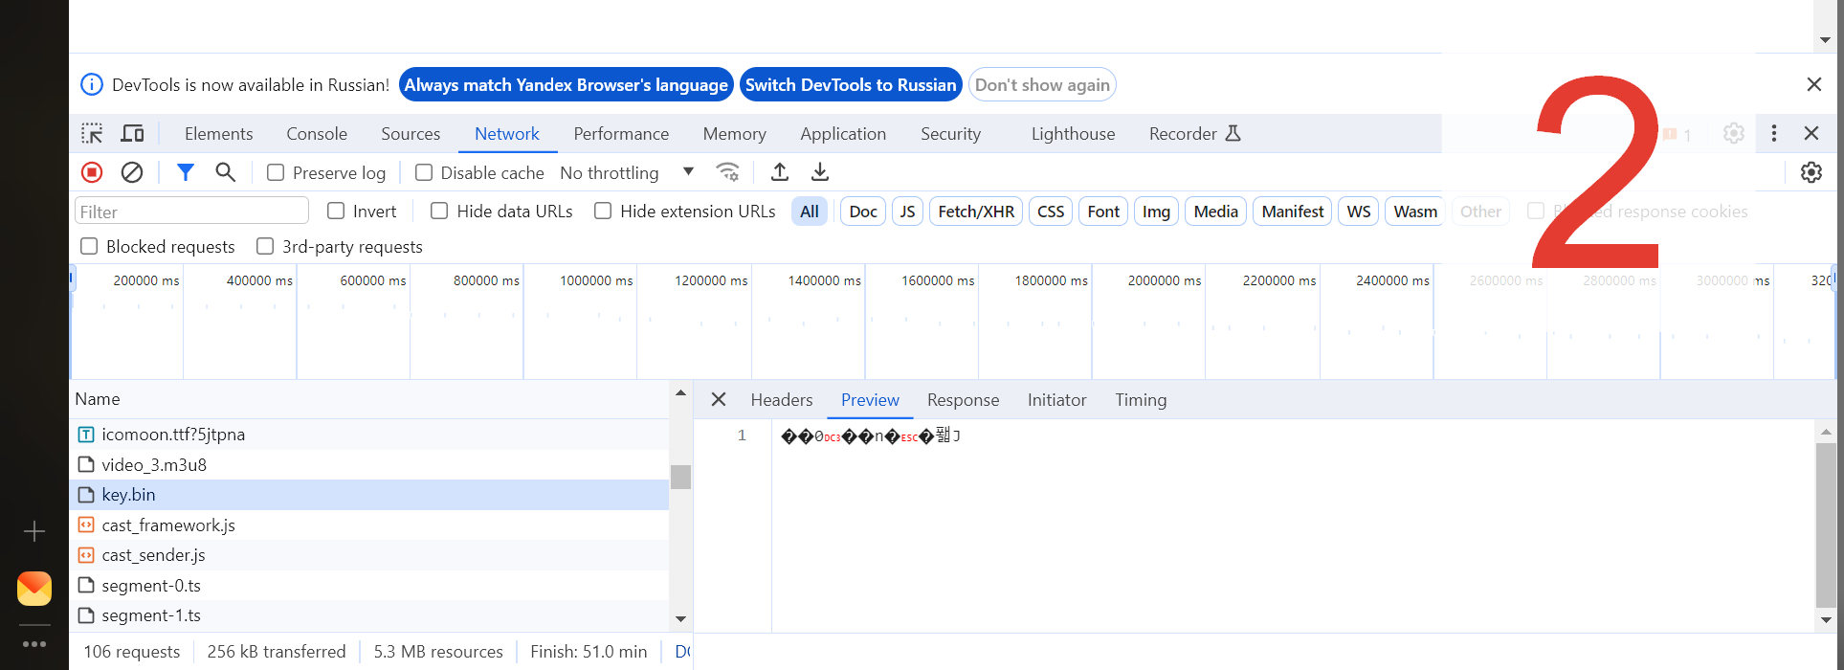This screenshot has height=670, width=1844.
Task: Filter by Media requests
Action: (1215, 212)
